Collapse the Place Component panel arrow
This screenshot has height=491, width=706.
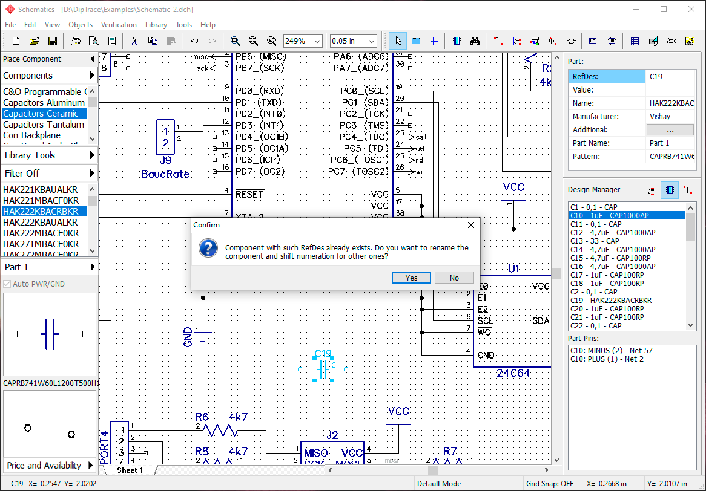coord(92,59)
